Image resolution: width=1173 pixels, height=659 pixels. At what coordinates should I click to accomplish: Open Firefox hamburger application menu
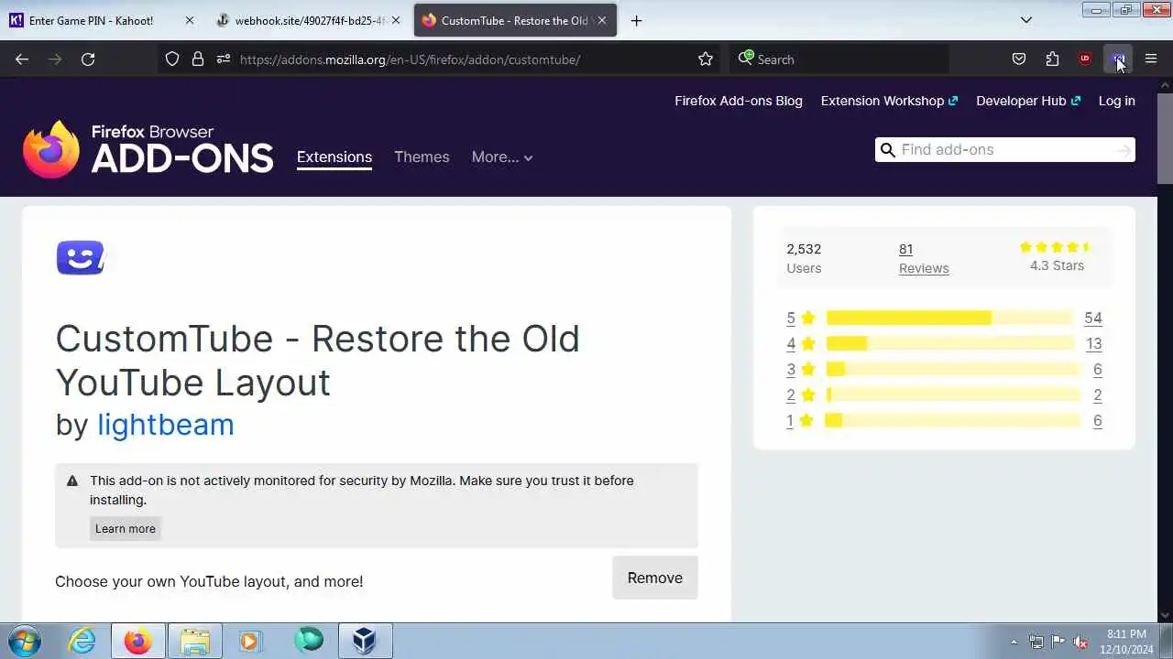click(1151, 59)
